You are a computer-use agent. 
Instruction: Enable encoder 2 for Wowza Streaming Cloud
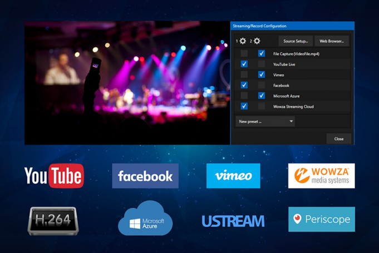(x=261, y=106)
